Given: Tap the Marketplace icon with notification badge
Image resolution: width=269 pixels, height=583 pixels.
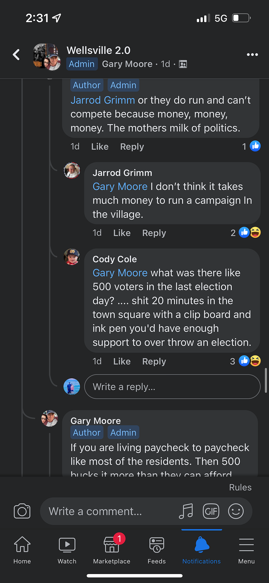Looking at the screenshot, I should pos(112,548).
